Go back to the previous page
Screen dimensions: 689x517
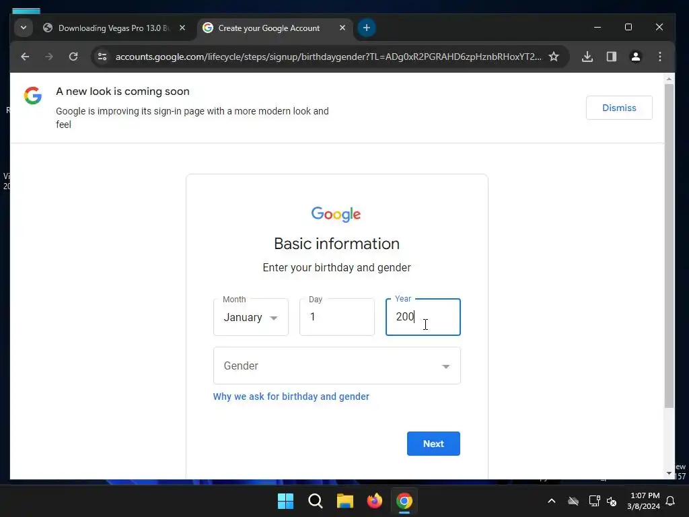pos(25,57)
